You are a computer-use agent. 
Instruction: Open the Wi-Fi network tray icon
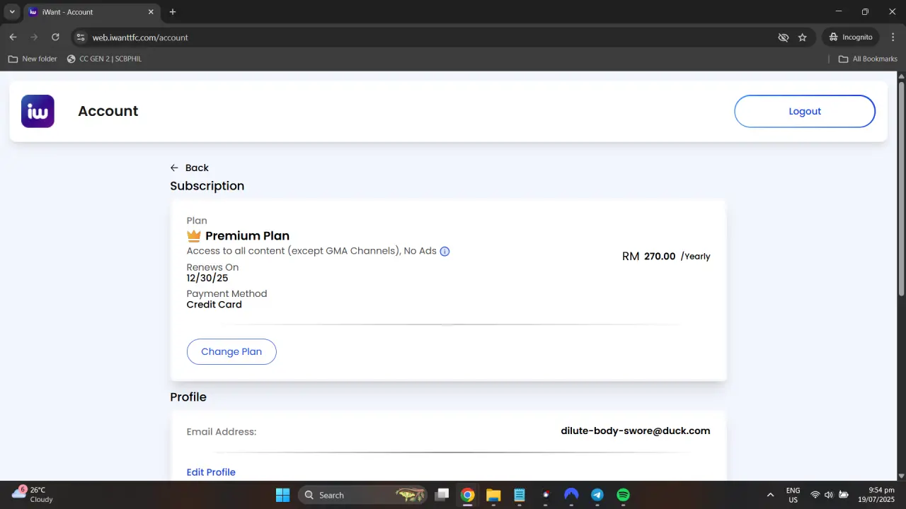coord(815,495)
